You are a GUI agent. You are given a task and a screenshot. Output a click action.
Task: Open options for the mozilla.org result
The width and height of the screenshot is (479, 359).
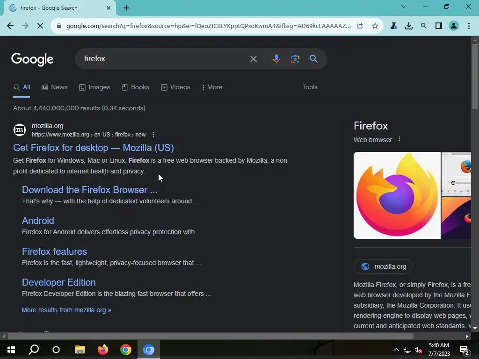(153, 135)
